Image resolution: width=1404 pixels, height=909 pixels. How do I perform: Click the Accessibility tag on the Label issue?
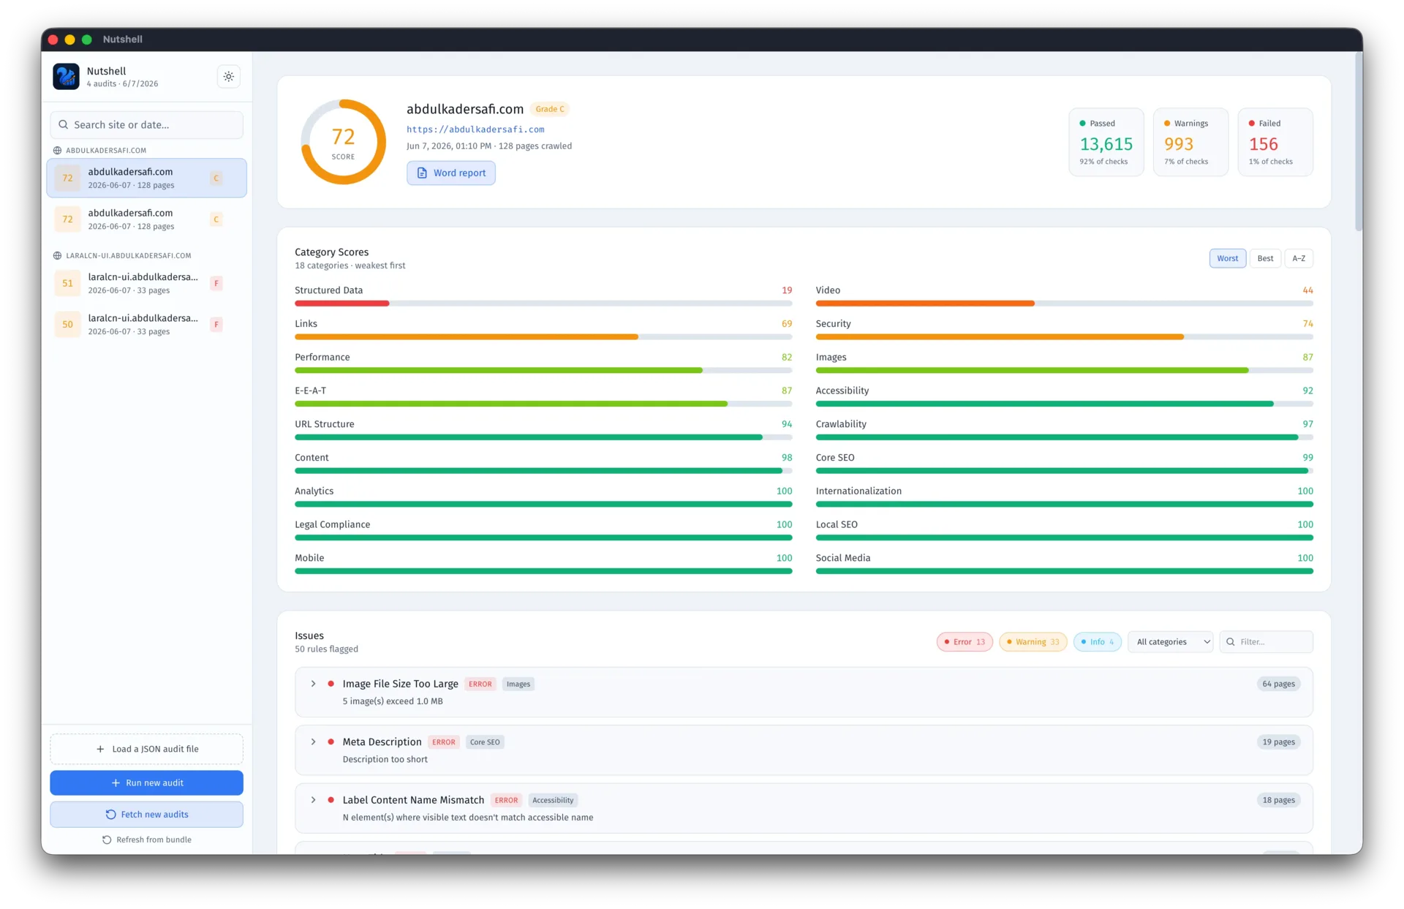pos(553,801)
